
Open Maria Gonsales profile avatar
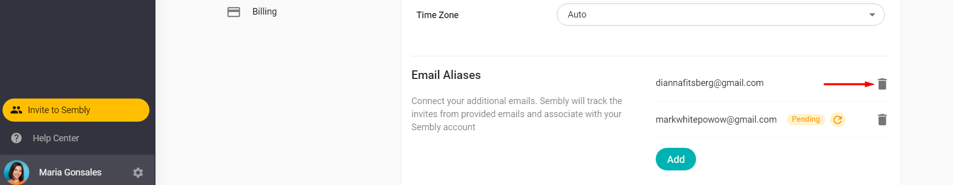click(x=17, y=172)
